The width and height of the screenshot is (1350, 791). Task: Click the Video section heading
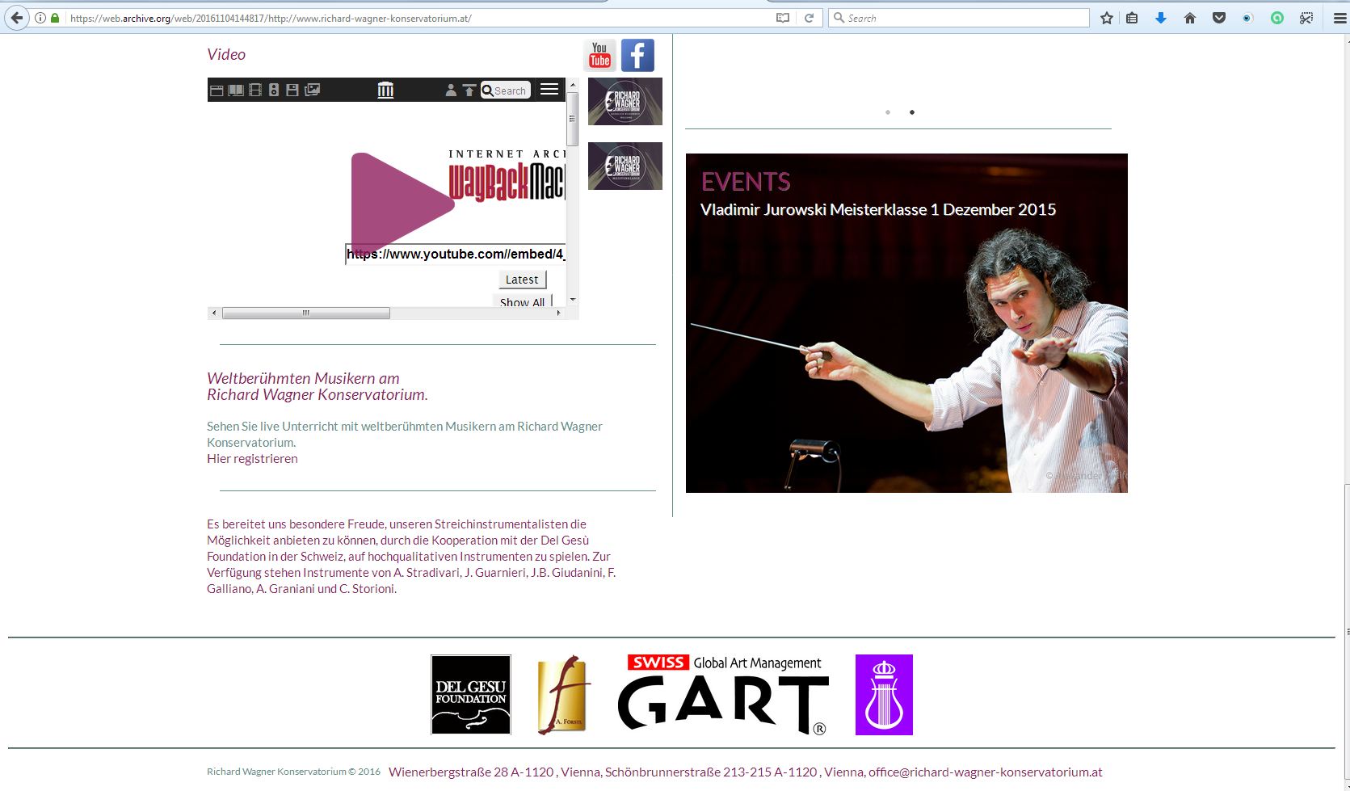(x=226, y=55)
